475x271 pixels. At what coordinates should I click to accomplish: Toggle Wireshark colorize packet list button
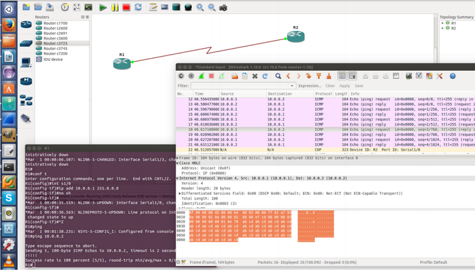(342, 76)
